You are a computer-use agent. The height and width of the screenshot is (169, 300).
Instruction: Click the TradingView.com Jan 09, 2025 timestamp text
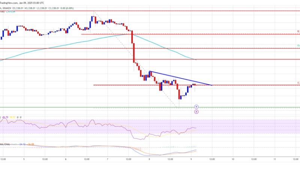coord(22,3)
